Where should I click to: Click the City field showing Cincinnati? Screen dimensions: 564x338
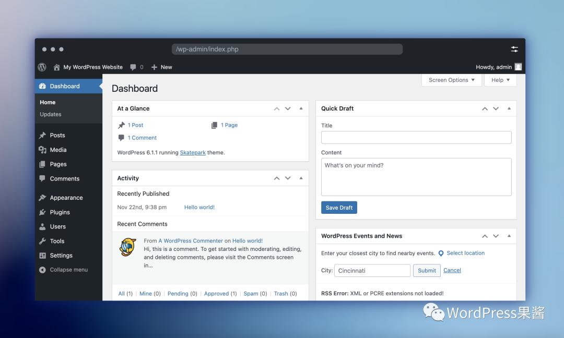[372, 271]
